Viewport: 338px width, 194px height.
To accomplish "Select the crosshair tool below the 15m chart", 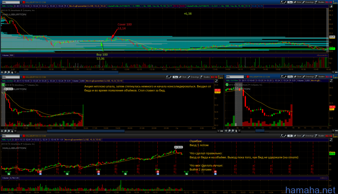I will click(226, 131).
